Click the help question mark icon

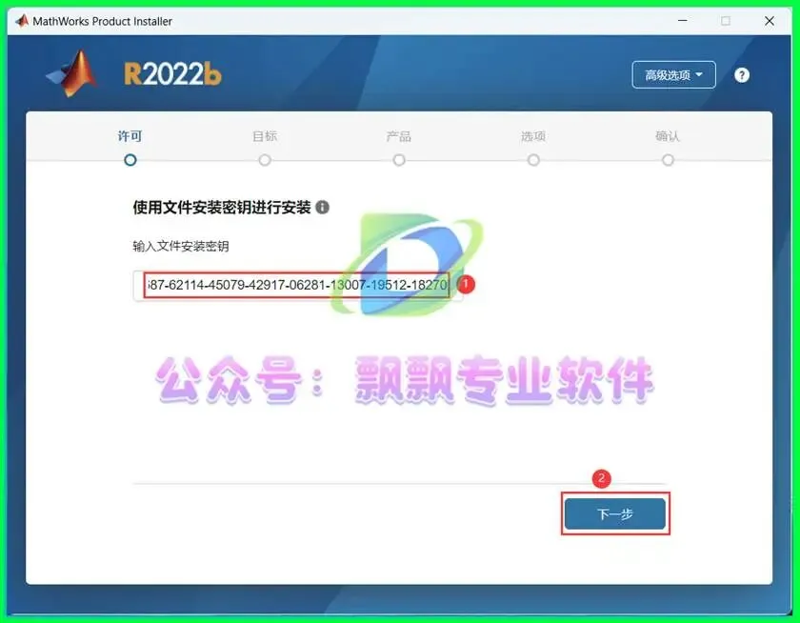(742, 75)
